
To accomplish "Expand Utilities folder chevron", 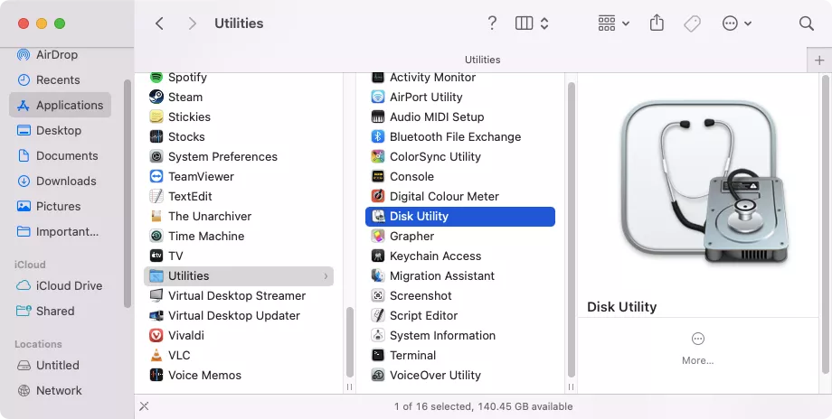I will tap(326, 276).
